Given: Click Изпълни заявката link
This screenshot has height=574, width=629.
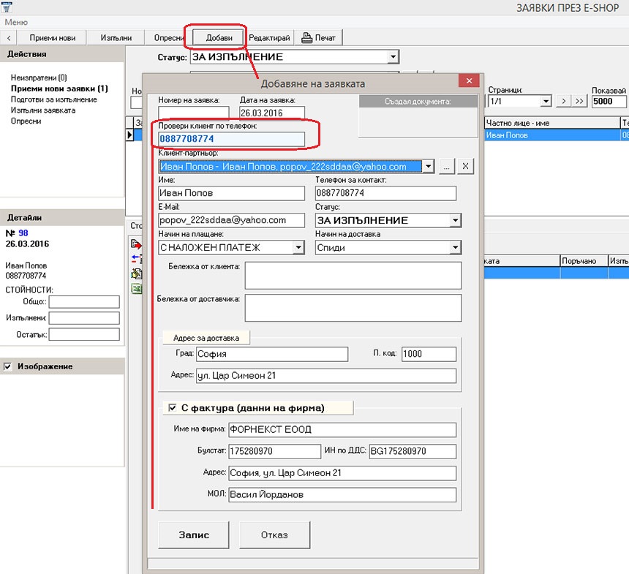Looking at the screenshot, I should coord(43,110).
